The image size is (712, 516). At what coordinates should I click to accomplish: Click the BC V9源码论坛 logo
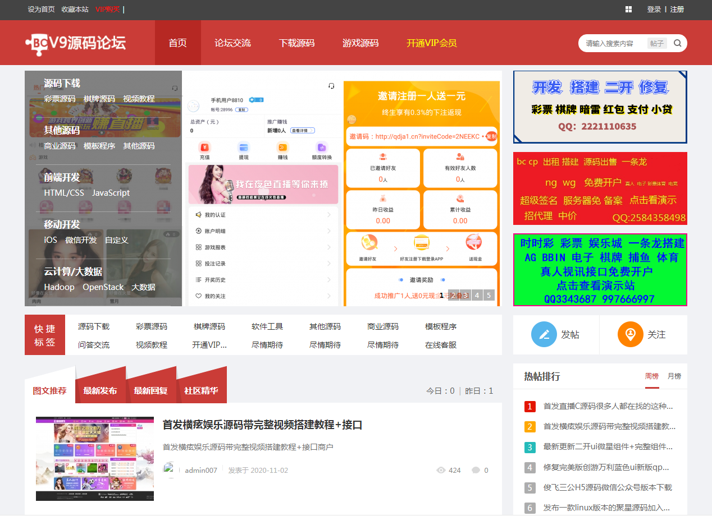pyautogui.click(x=76, y=43)
